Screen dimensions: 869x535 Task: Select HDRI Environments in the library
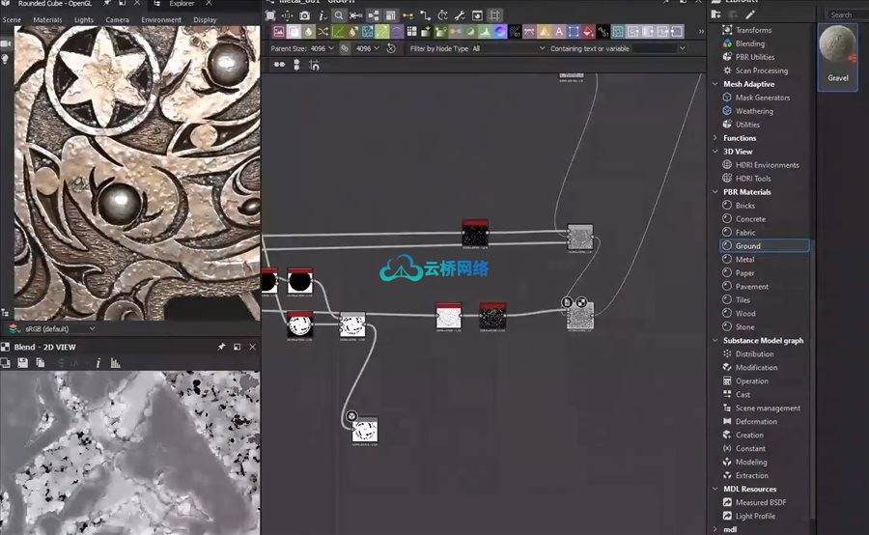[767, 165]
